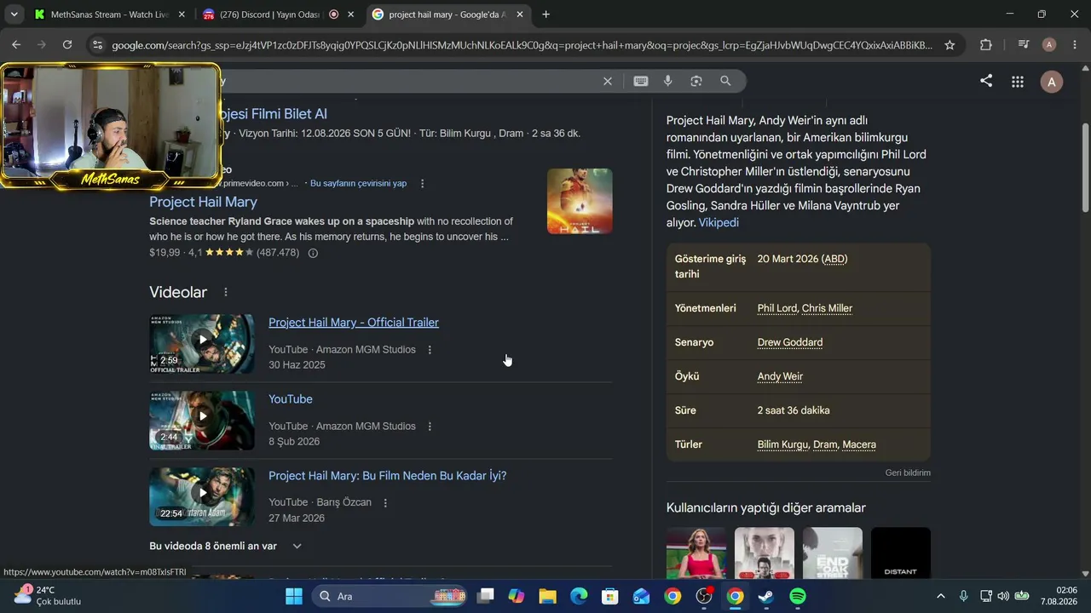1091x613 pixels.
Task: Open the Project Hail Mary Prime Video result
Action: click(203, 202)
